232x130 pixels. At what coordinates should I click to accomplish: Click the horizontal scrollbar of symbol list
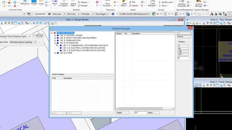140,108
